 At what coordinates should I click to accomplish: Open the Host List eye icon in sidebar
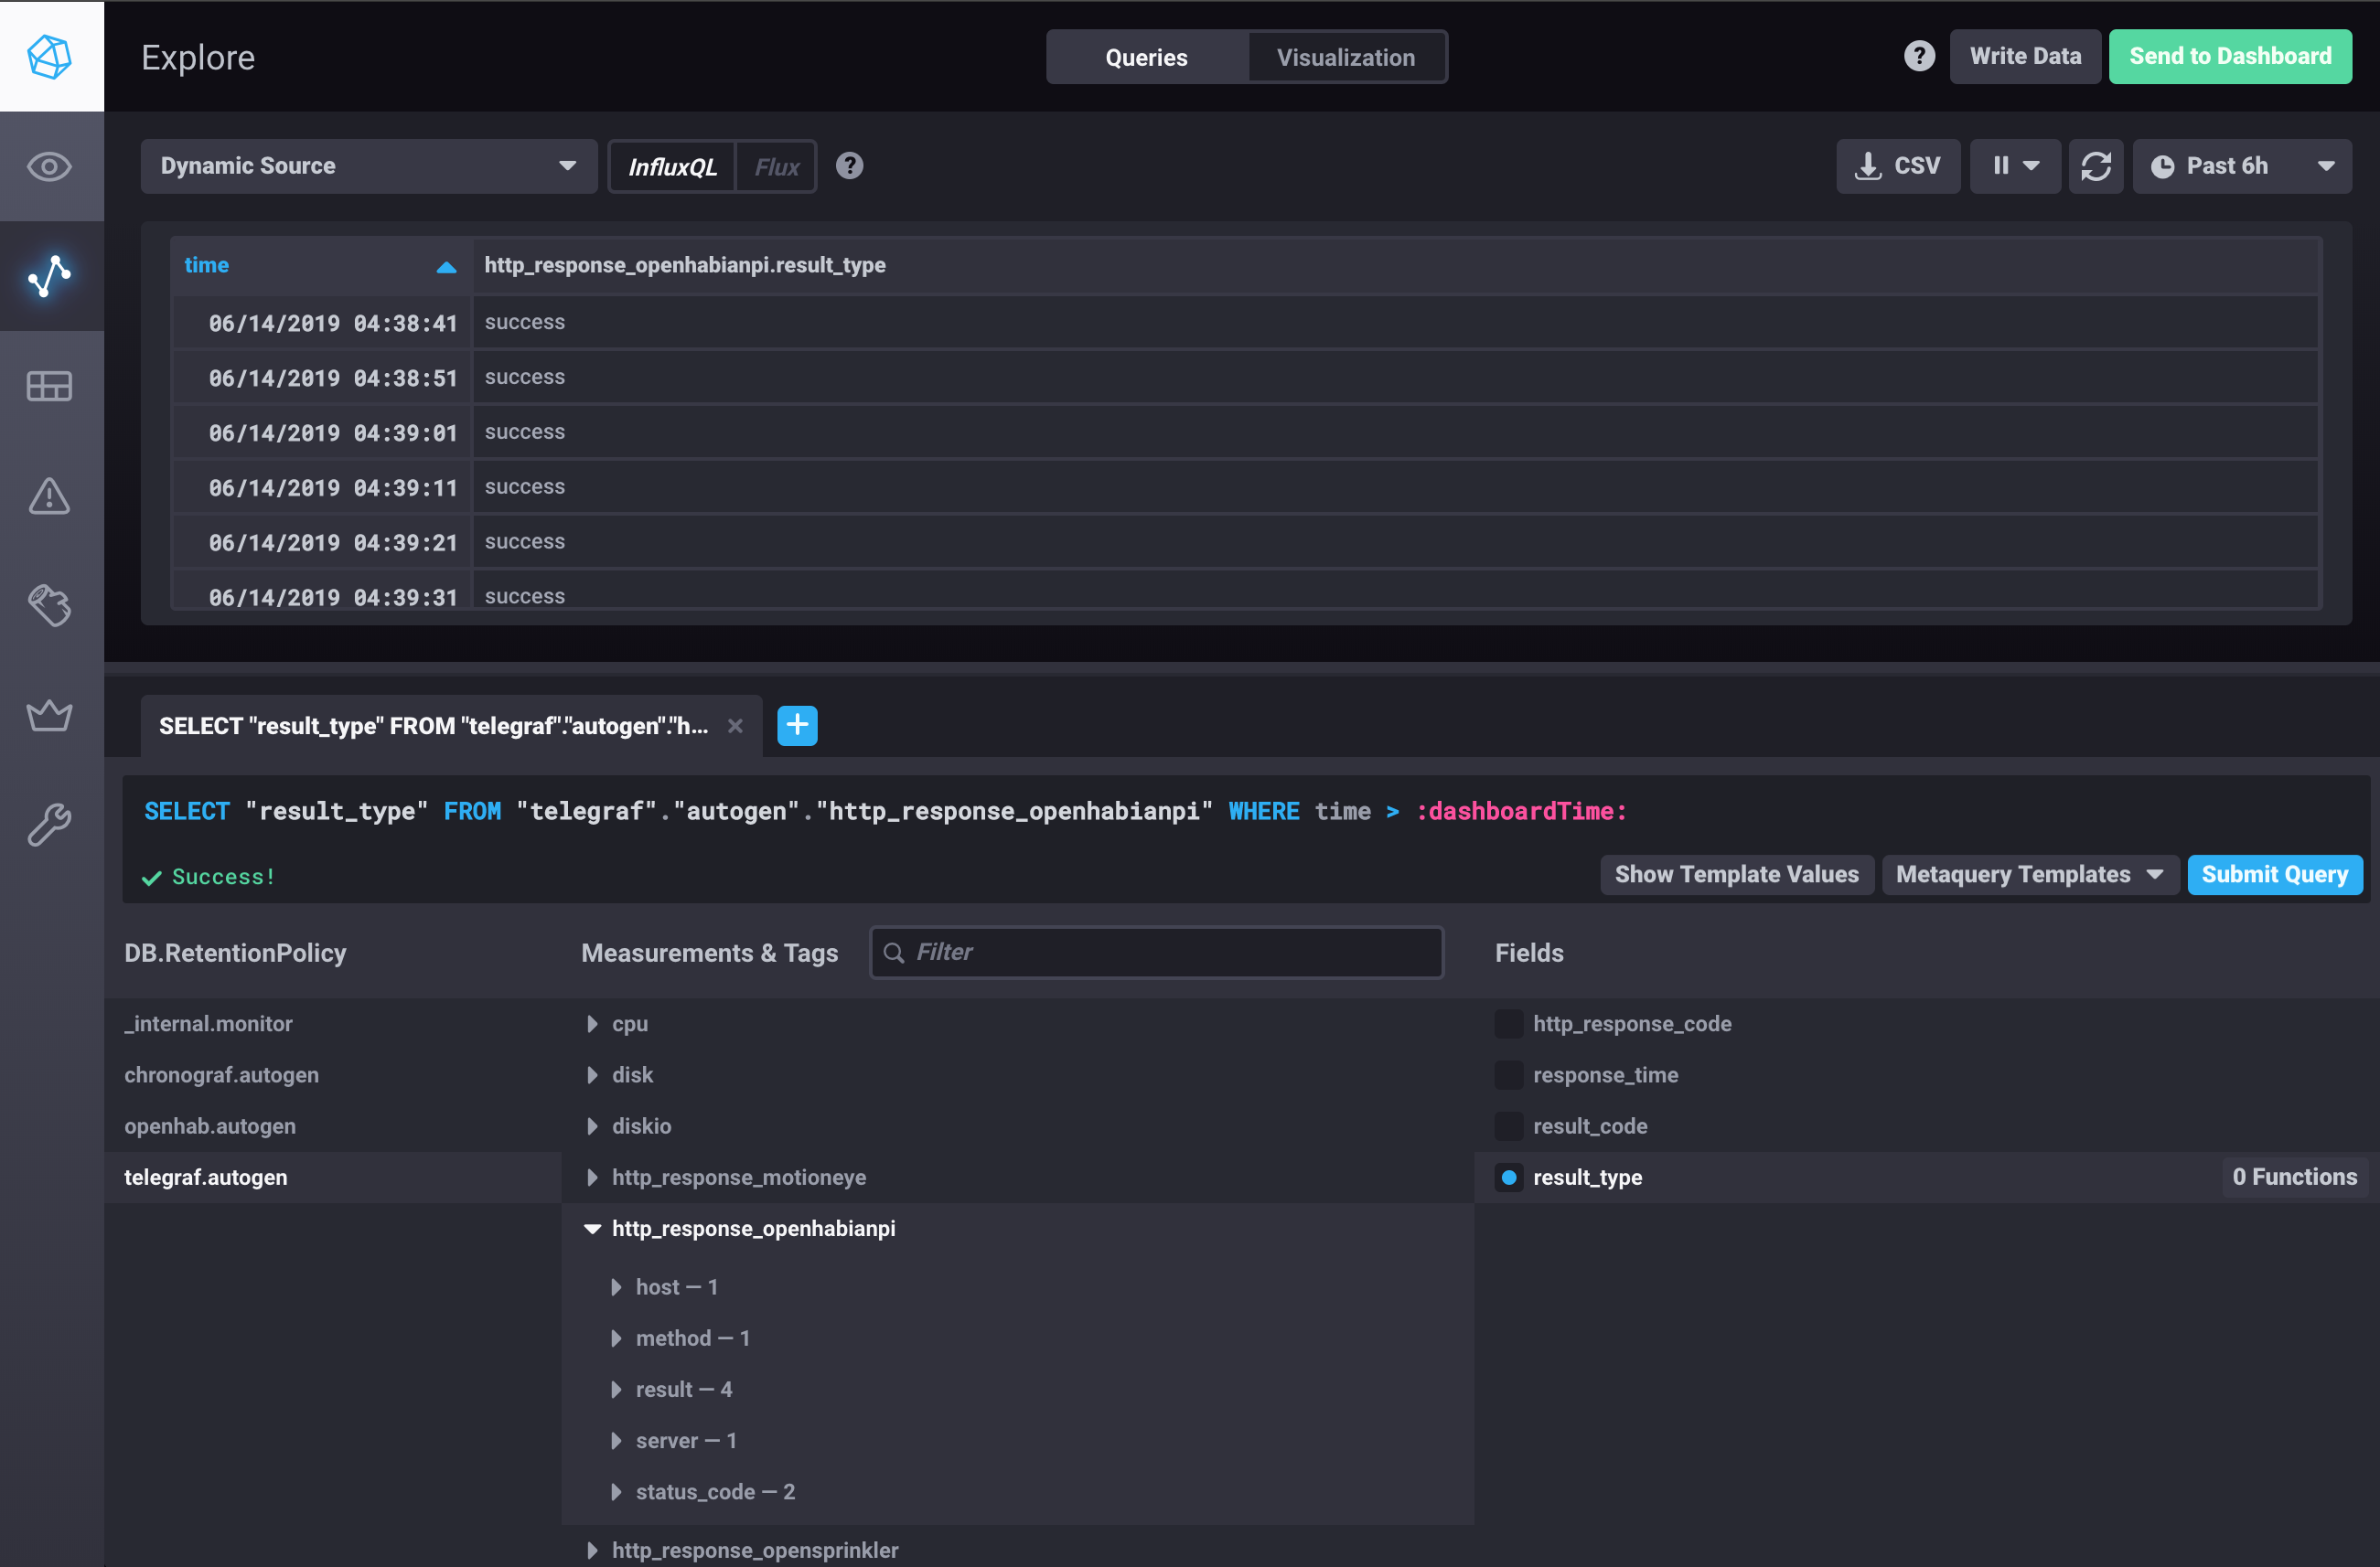coord(50,167)
